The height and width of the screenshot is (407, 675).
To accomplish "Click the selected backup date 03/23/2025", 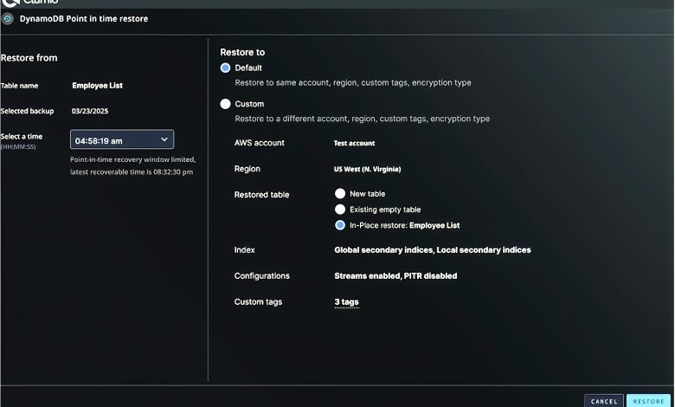I will 90,111.
